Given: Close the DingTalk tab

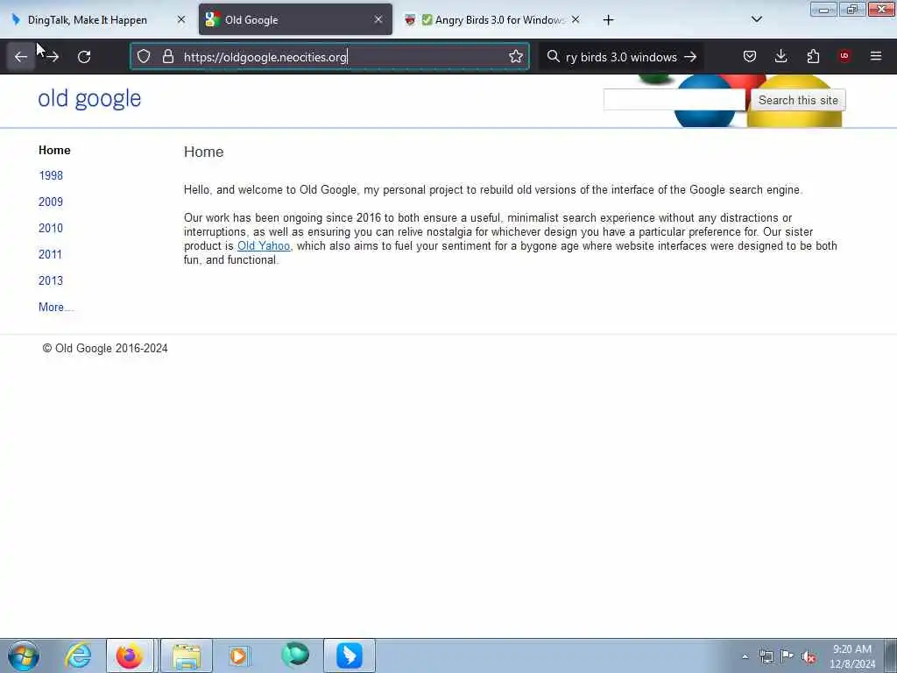Looking at the screenshot, I should pyautogui.click(x=181, y=19).
